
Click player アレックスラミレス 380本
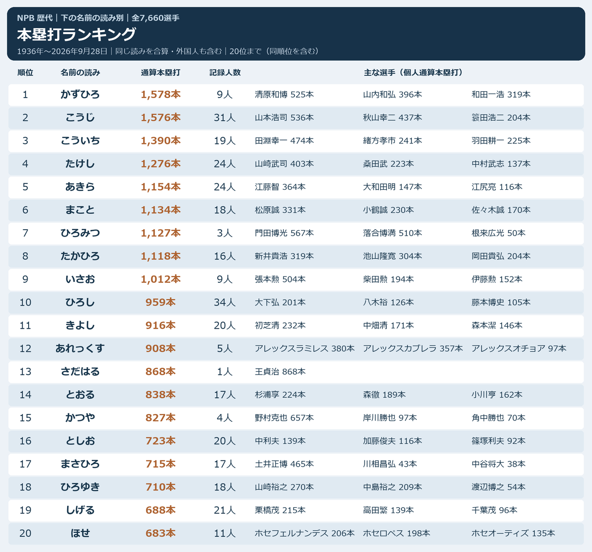pos(305,348)
